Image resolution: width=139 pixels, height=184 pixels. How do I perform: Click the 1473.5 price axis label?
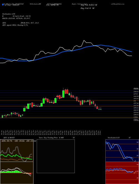[x=136, y=94]
